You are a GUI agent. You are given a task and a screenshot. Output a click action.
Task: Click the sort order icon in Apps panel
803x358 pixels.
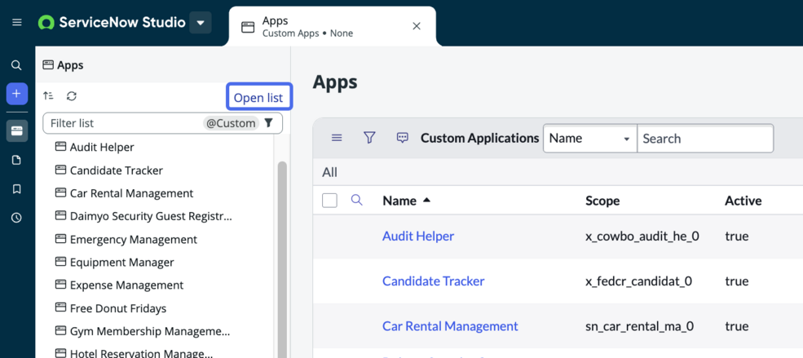tap(49, 95)
